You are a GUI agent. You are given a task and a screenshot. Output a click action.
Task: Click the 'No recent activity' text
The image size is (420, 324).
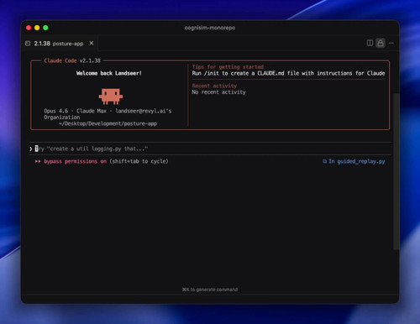point(218,92)
